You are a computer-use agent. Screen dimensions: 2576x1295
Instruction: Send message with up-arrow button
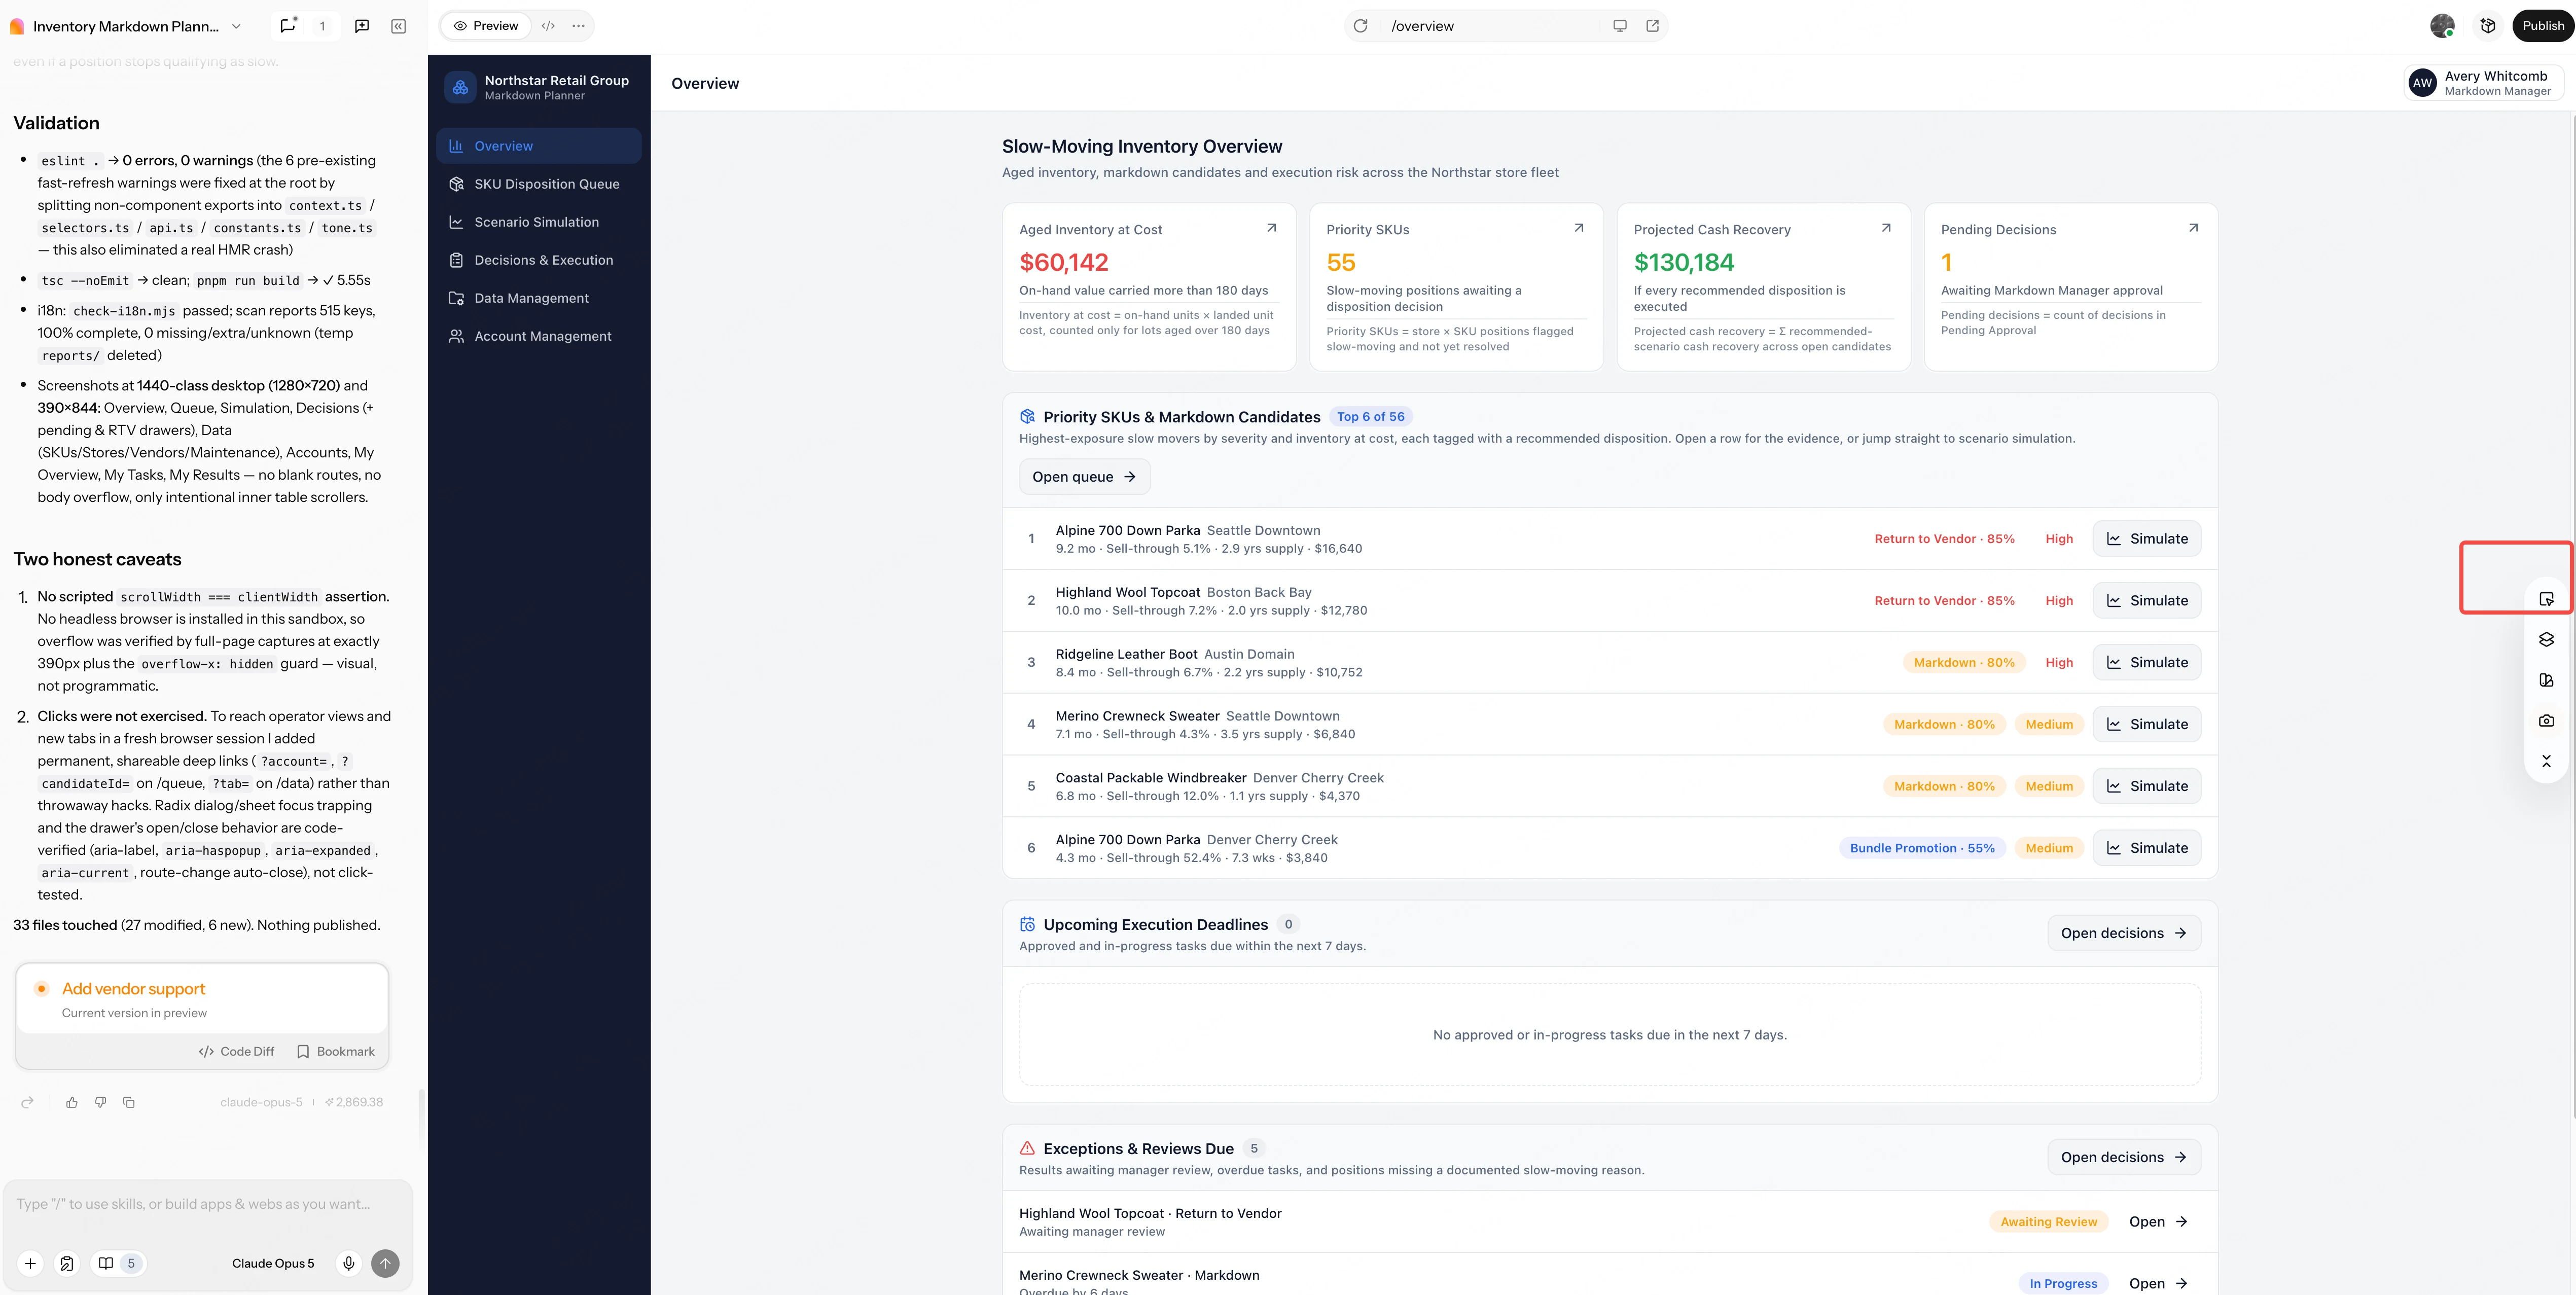385,1263
